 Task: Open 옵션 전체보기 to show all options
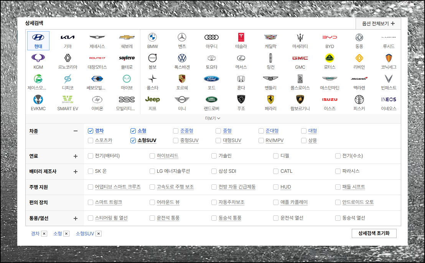379,24
